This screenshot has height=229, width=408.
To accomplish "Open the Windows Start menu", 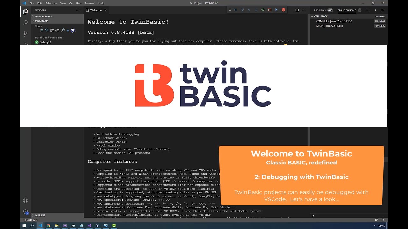I will [x=24, y=226].
